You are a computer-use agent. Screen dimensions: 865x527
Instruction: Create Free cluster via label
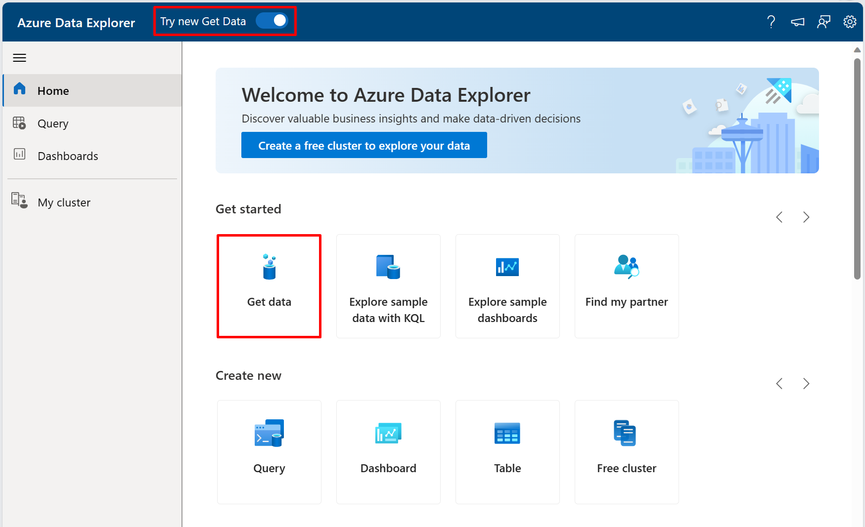[x=627, y=468]
